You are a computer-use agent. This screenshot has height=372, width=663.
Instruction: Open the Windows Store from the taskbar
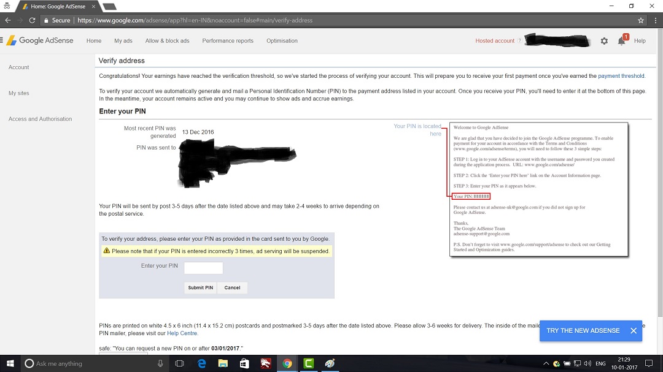click(244, 363)
